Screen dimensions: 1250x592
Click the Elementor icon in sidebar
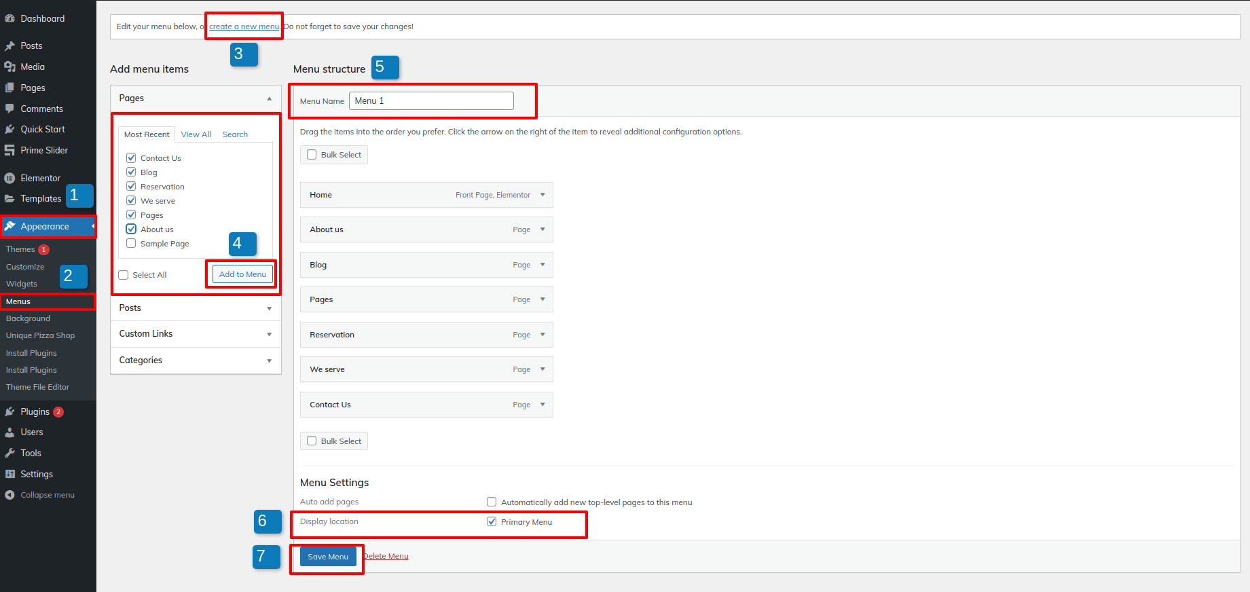pos(10,179)
